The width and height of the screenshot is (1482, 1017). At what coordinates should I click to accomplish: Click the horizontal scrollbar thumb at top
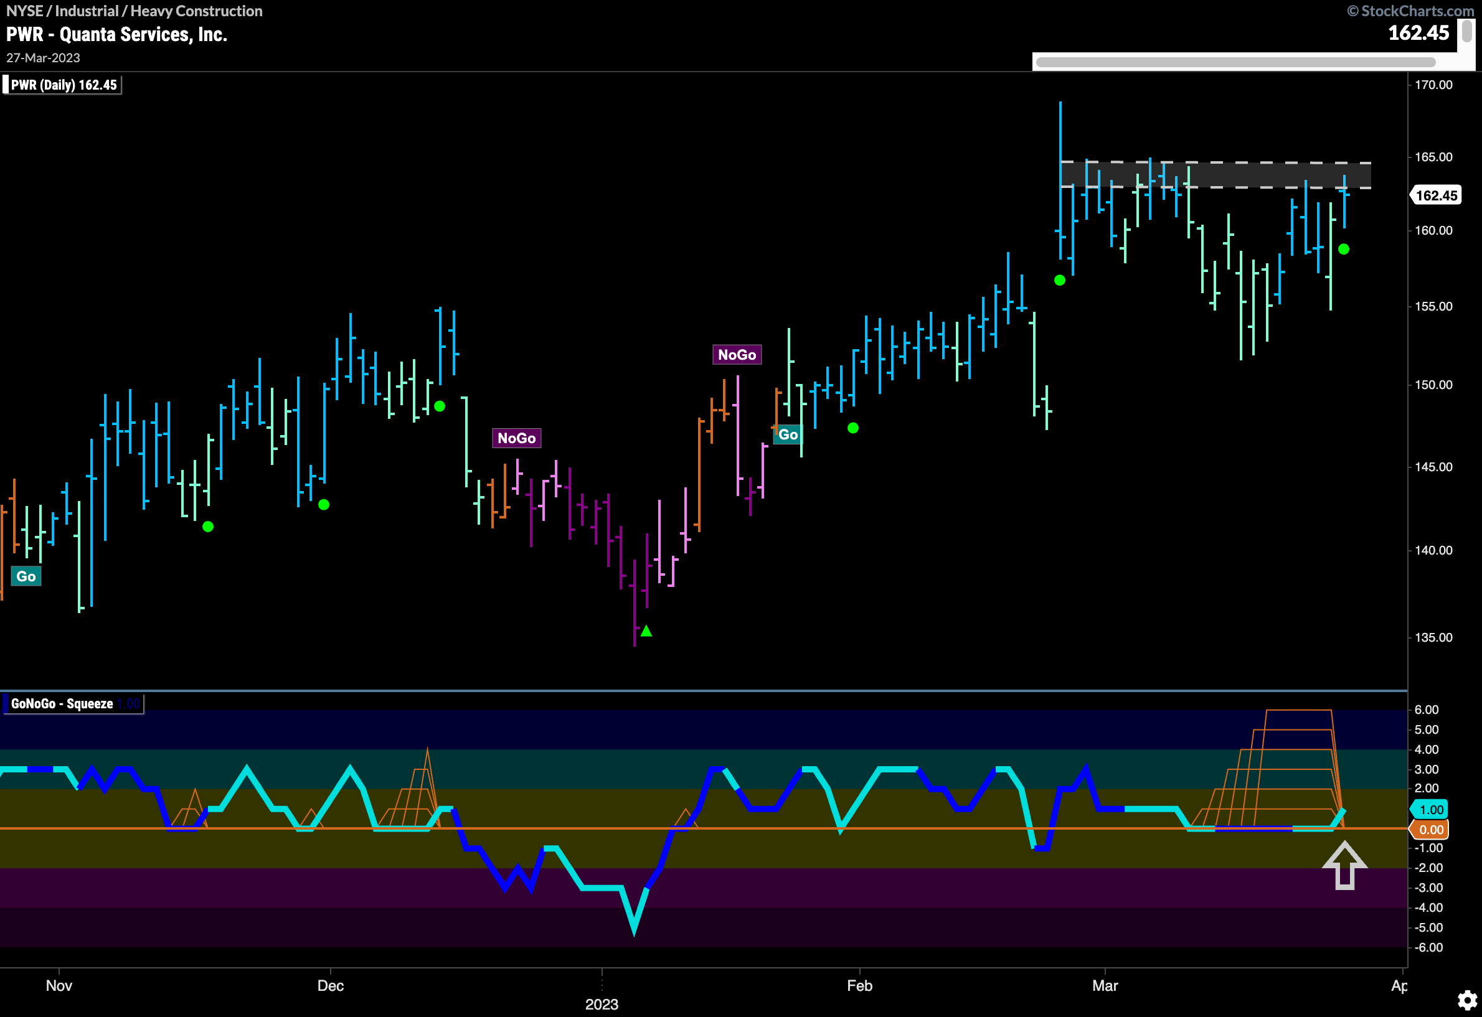[x=1235, y=62]
